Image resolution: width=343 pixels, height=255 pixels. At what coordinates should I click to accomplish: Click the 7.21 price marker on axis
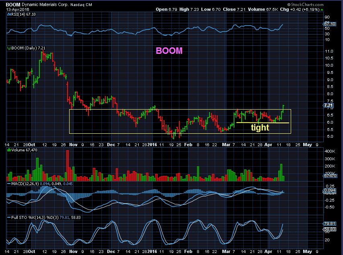328,106
